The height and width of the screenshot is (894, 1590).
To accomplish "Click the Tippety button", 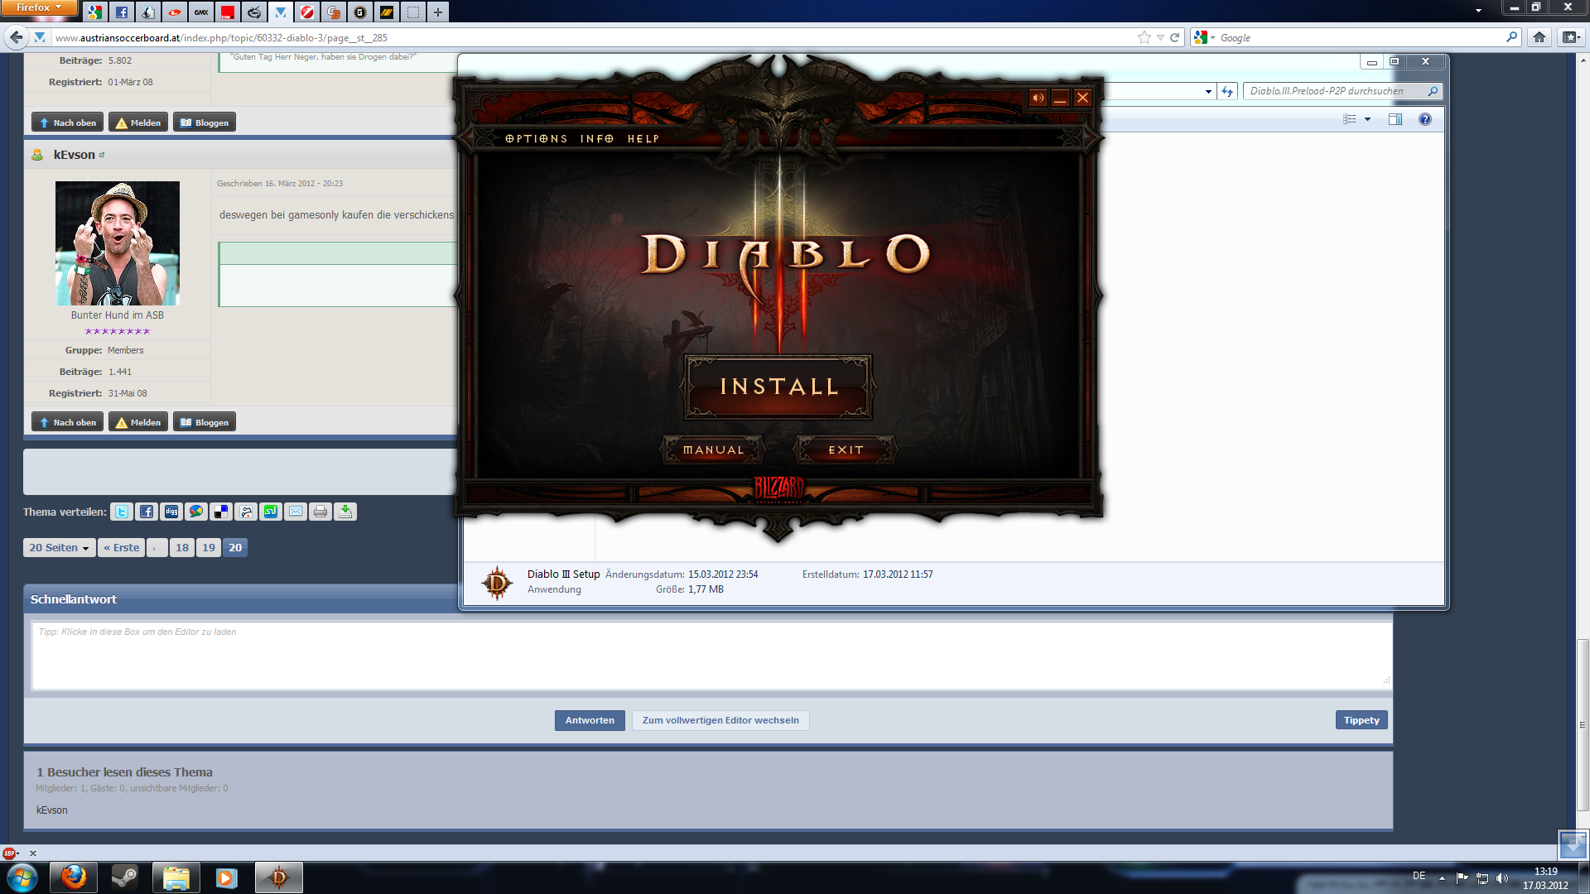I will click(x=1361, y=720).
